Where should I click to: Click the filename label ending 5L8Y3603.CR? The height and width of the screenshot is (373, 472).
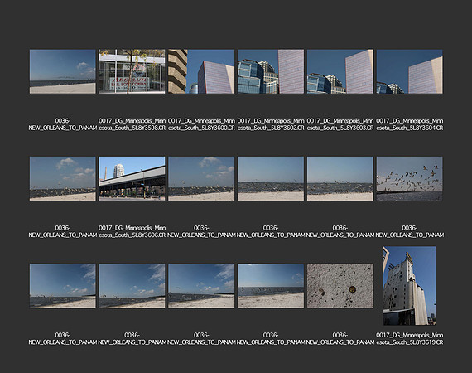point(340,124)
